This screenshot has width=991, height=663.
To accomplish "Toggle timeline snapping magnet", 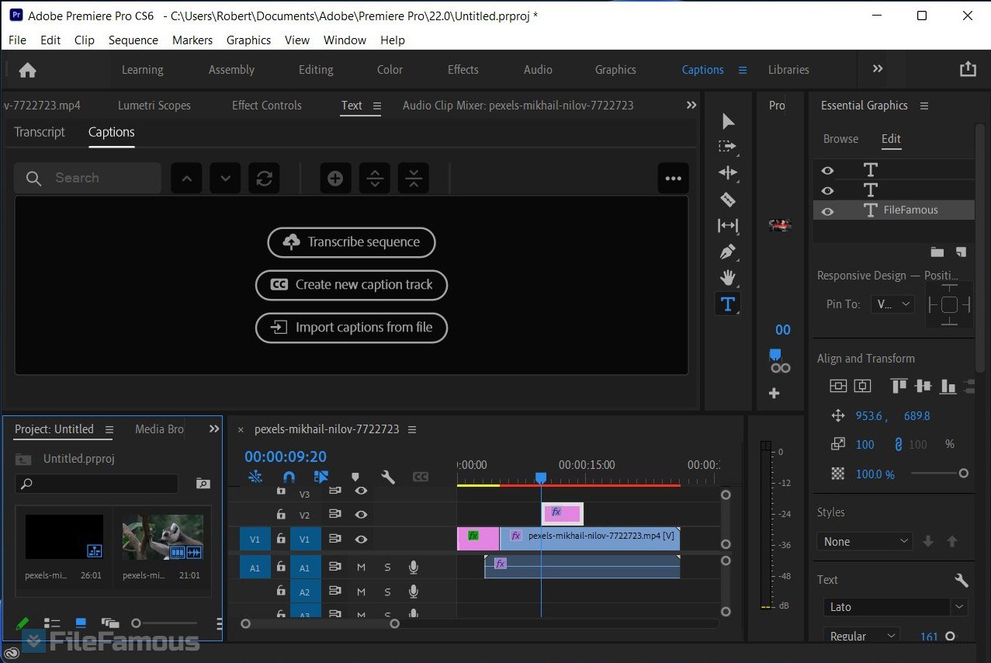I will [x=289, y=477].
